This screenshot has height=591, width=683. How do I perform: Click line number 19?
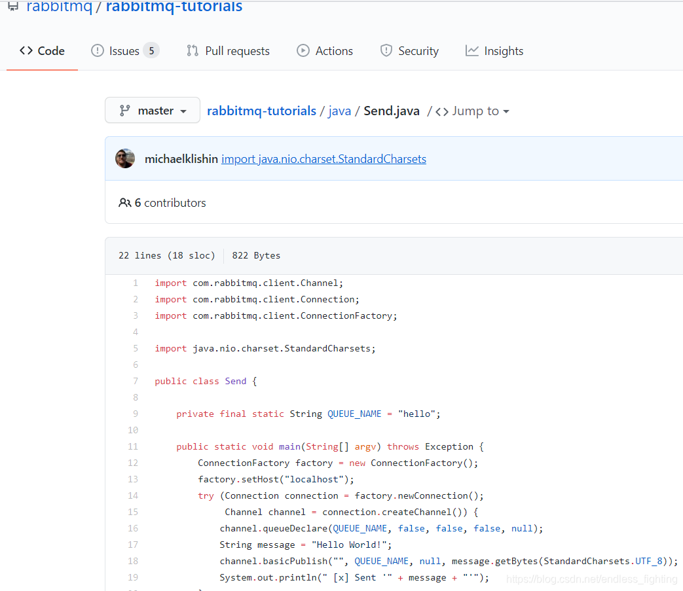pyautogui.click(x=133, y=577)
